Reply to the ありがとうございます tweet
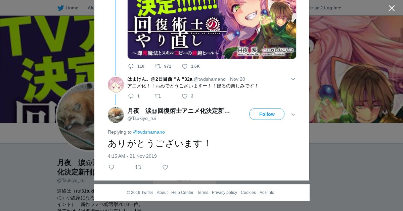Screen dimensions: 403x211 coord(111,167)
